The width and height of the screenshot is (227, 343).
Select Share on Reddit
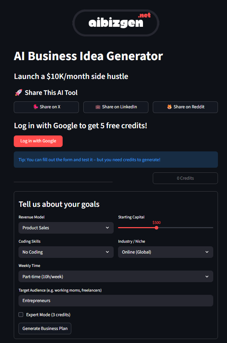[185, 107]
